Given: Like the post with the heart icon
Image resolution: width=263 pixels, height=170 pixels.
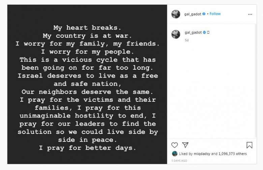Looking at the screenshot, I should [174, 145].
